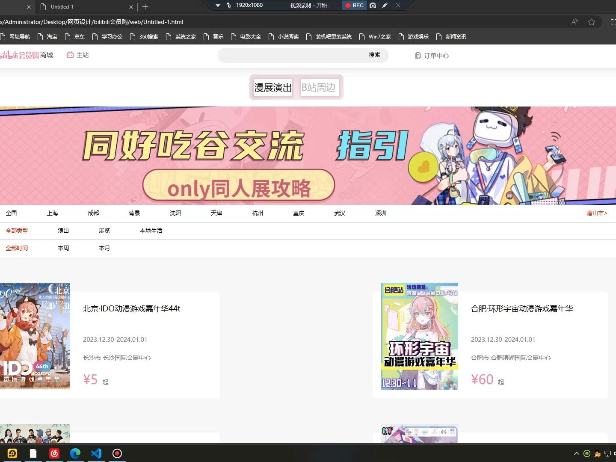Open a new browser tab
Screen dimensions: 616x462
145,6
